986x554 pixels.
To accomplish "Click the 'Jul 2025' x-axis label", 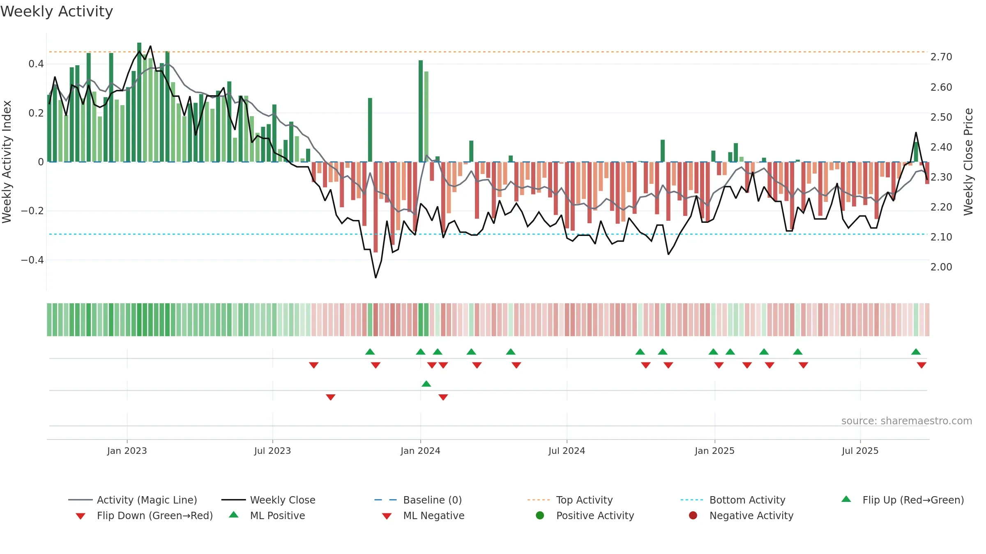I will 860,451.
